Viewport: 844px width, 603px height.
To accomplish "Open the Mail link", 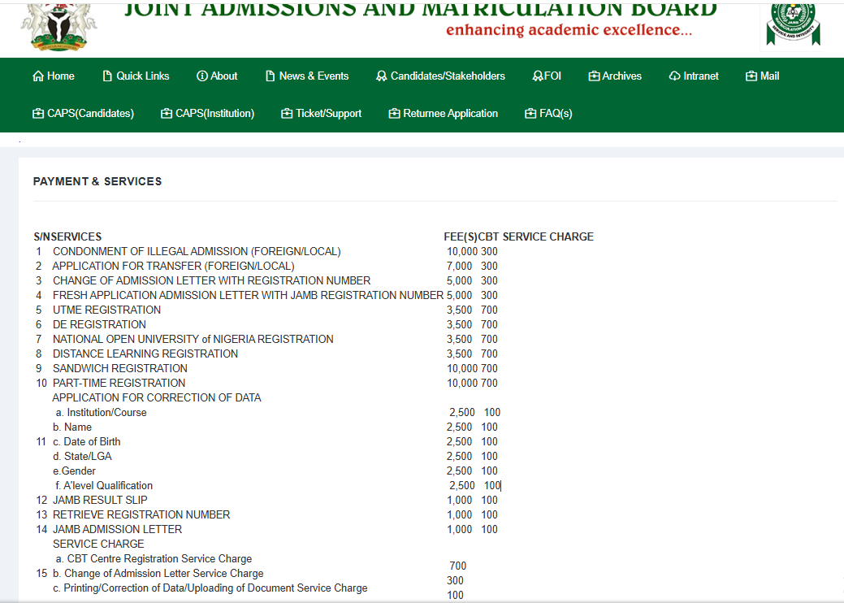I will click(x=762, y=76).
